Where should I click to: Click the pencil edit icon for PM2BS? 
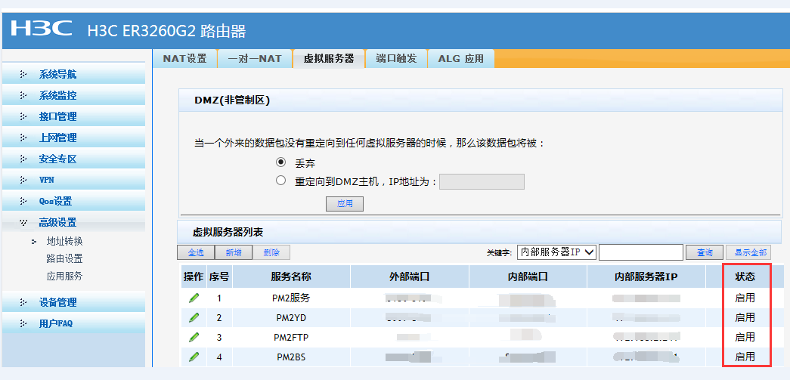click(194, 357)
